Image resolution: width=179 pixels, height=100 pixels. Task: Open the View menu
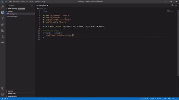23,2
